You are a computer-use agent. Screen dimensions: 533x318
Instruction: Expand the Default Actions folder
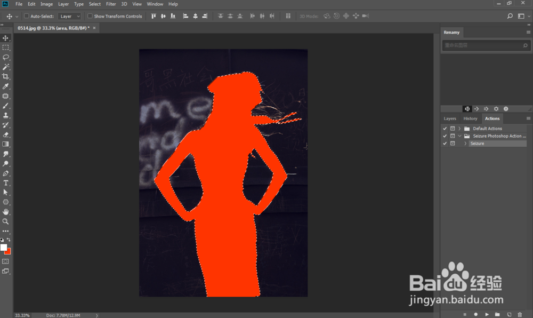[459, 129]
